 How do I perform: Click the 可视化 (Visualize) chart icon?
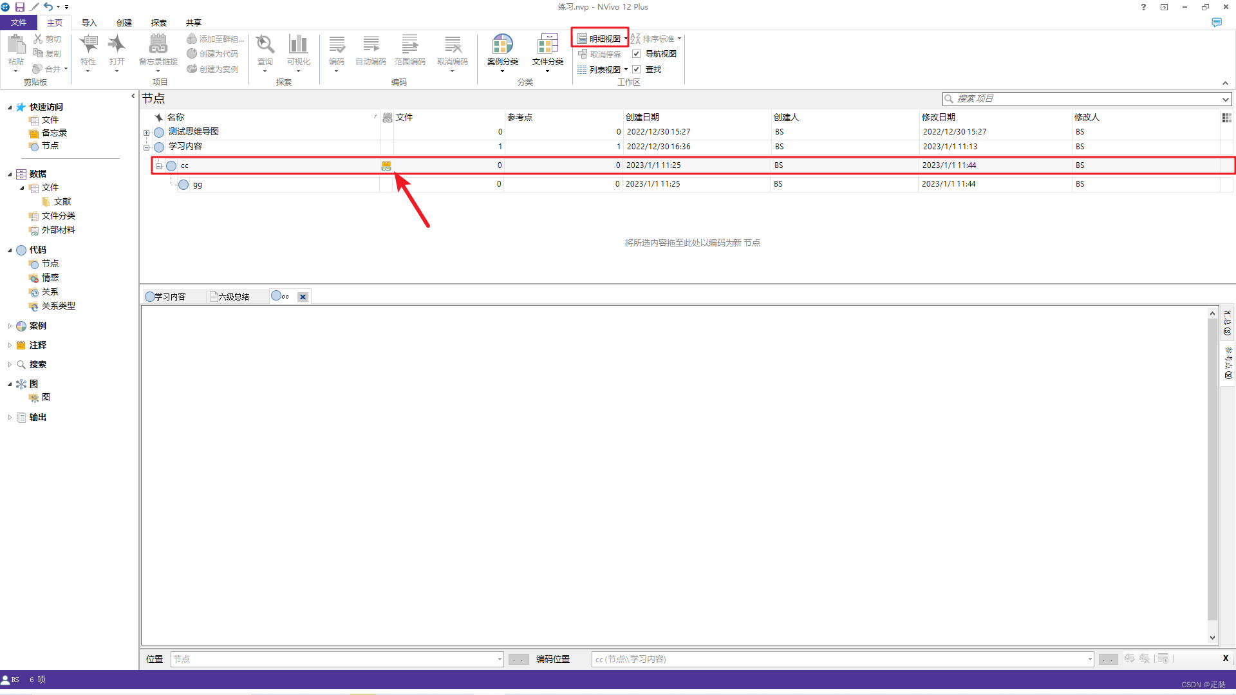(298, 44)
